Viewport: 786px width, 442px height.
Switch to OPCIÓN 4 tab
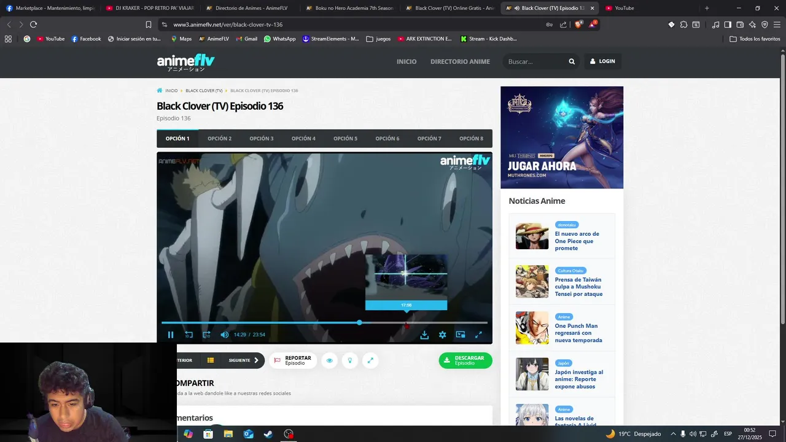pyautogui.click(x=303, y=139)
